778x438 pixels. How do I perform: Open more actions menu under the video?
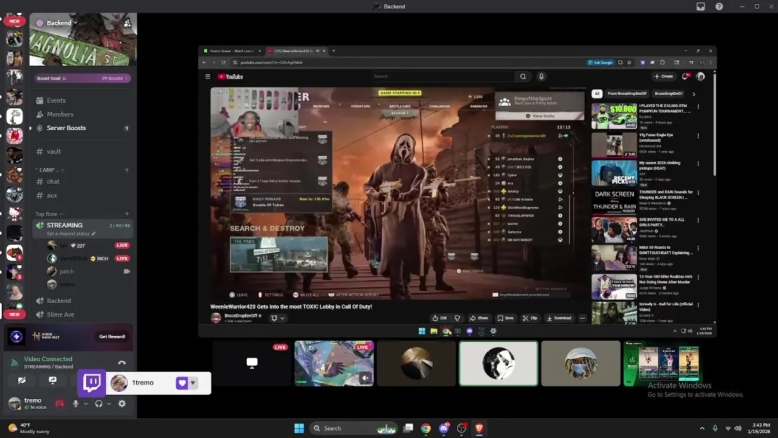pos(582,318)
